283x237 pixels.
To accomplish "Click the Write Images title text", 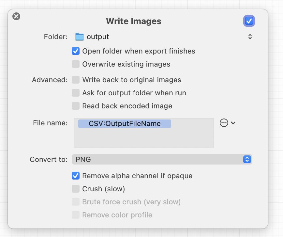I will pyautogui.click(x=134, y=21).
